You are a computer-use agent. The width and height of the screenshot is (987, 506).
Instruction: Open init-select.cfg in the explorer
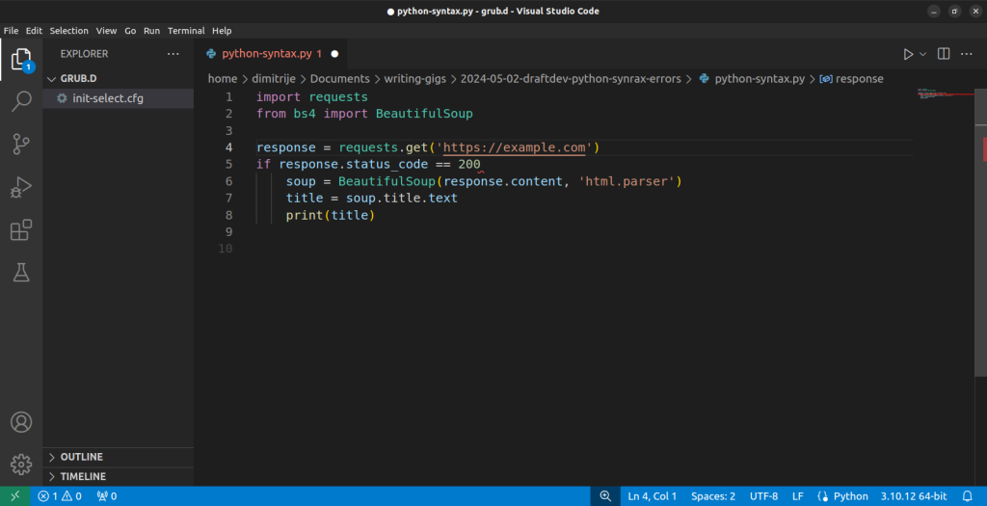coord(107,98)
